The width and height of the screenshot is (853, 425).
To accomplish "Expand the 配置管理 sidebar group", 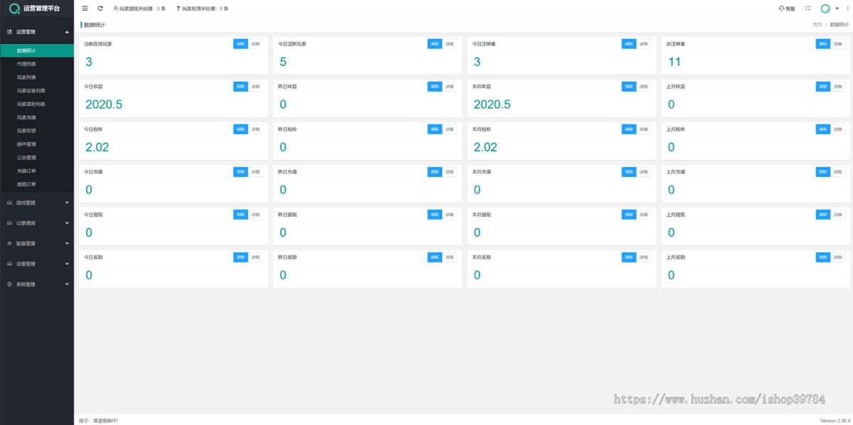I will 37,243.
